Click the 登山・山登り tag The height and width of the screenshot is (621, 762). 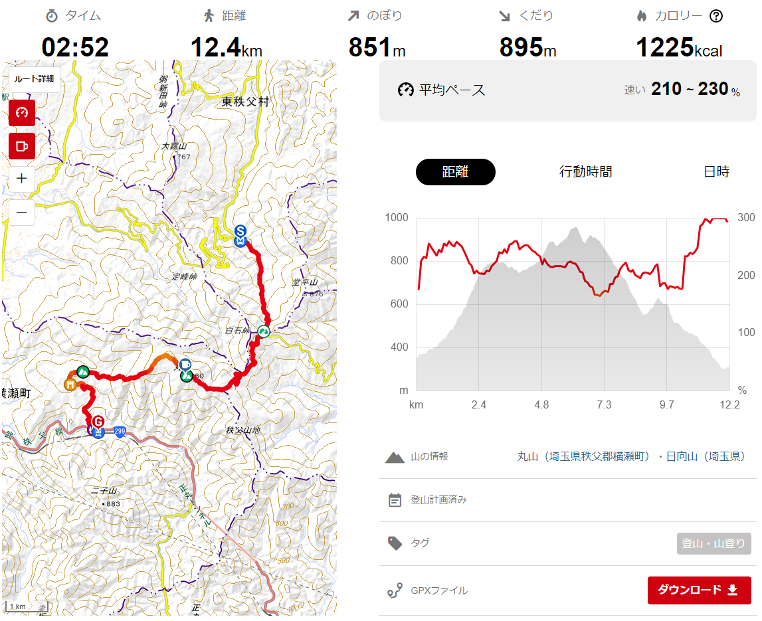click(x=714, y=543)
